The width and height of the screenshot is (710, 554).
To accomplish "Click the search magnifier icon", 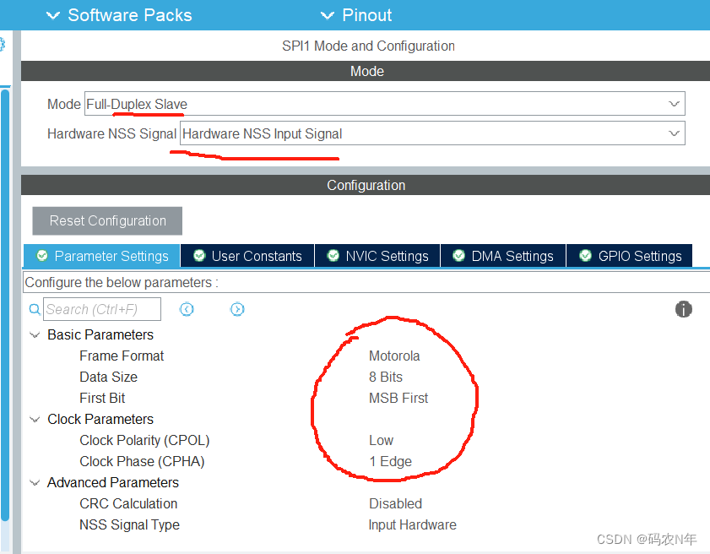I will click(x=35, y=309).
